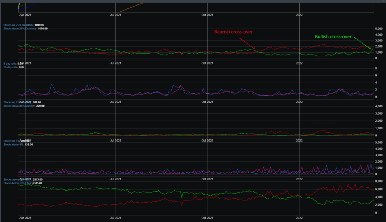
Task: Click the 8,000 value on the 200-EMA price scale
Action: 379,181
